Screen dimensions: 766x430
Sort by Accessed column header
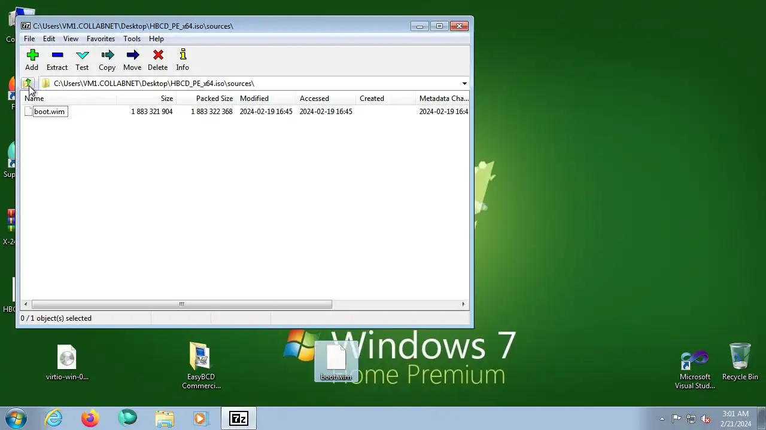(x=326, y=99)
